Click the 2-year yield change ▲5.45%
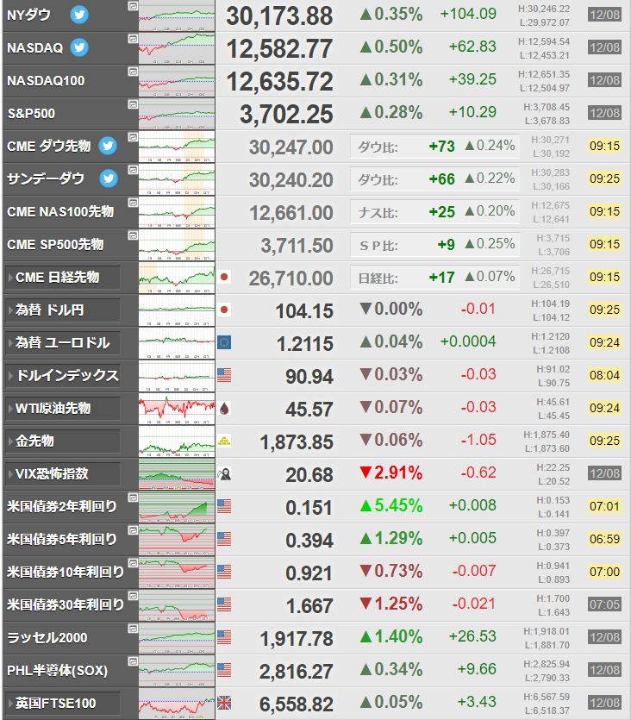The image size is (631, 720). (391, 505)
